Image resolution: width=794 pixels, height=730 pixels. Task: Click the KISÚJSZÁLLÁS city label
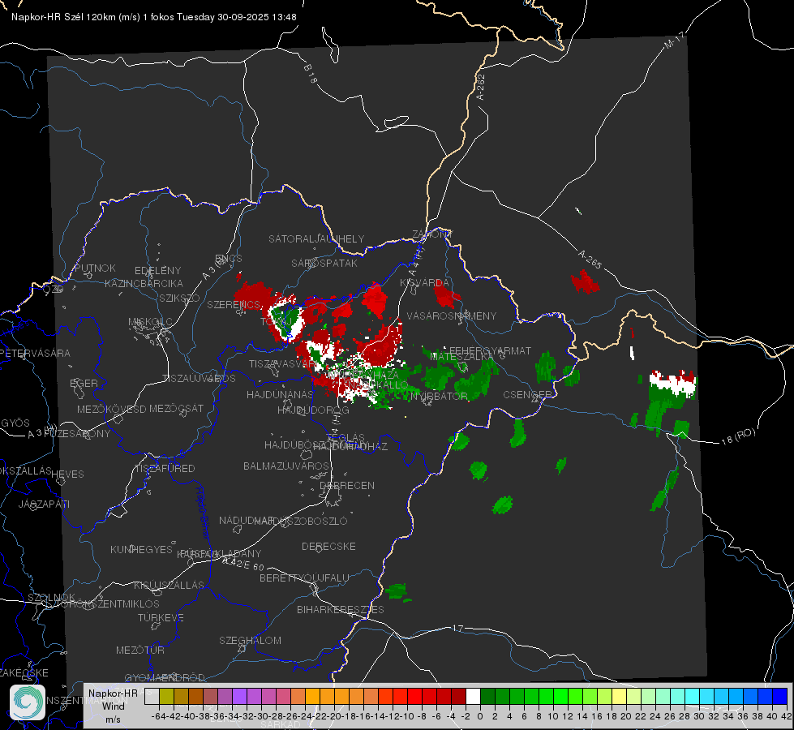(x=170, y=585)
